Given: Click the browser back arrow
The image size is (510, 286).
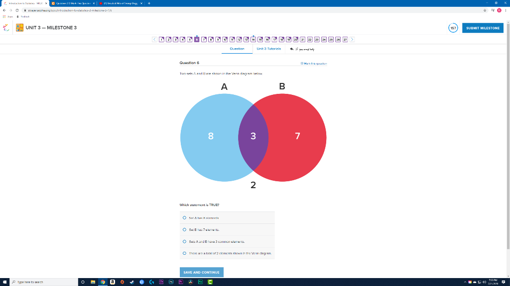Looking at the screenshot, I should tap(4, 10).
